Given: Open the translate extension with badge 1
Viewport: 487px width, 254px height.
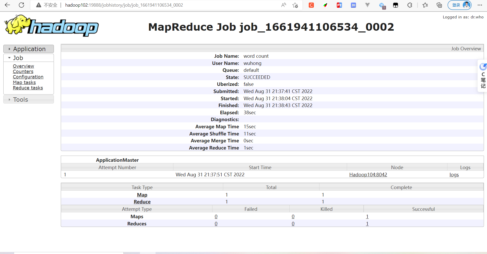Looking at the screenshot, I should click(x=382, y=6).
